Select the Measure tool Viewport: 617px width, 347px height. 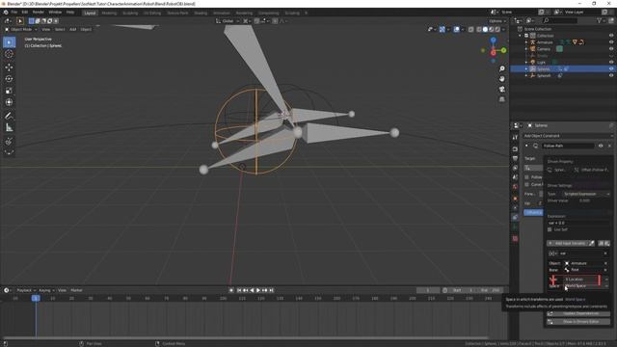[x=9, y=127]
